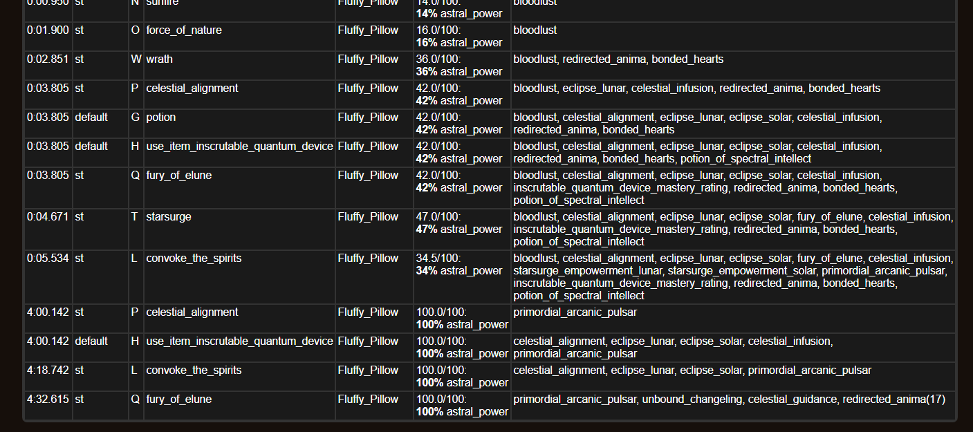The height and width of the screenshot is (432, 973).
Task: Click the timestamp "4:18.742" for convoke_the_spirits
Action: click(48, 370)
